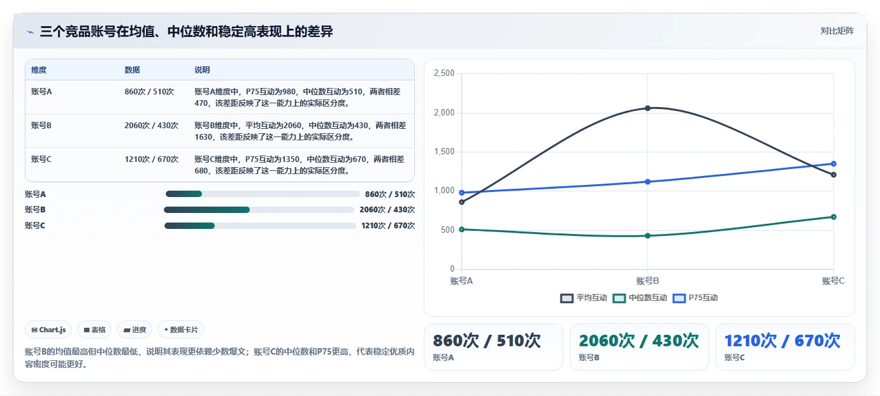Screen dimensions: 880x396
Task: Click table cell 1210次 / 670次
Action: tap(152, 159)
